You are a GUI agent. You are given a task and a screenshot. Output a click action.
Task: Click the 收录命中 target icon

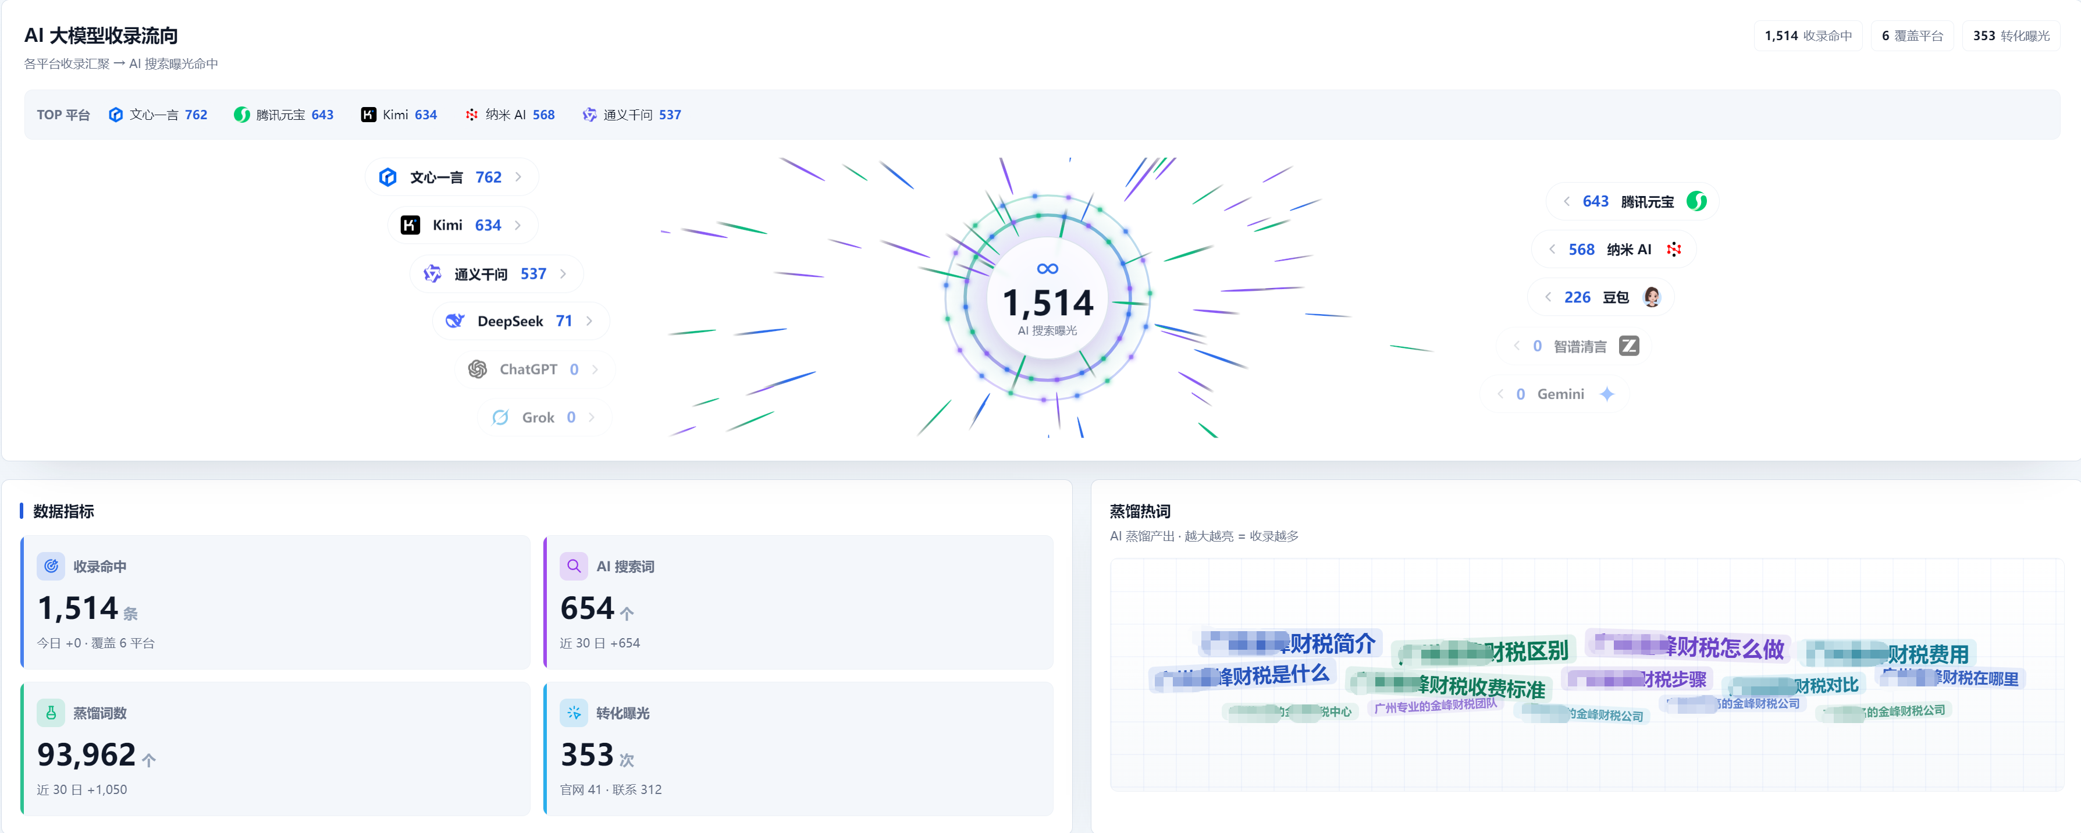51,567
